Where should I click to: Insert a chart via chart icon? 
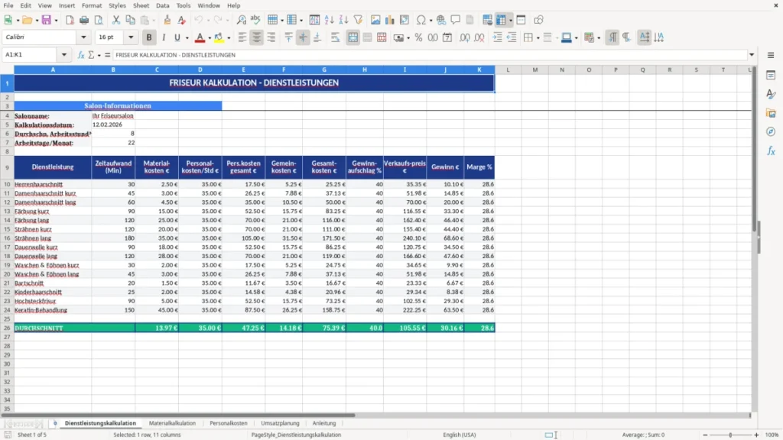pos(390,20)
